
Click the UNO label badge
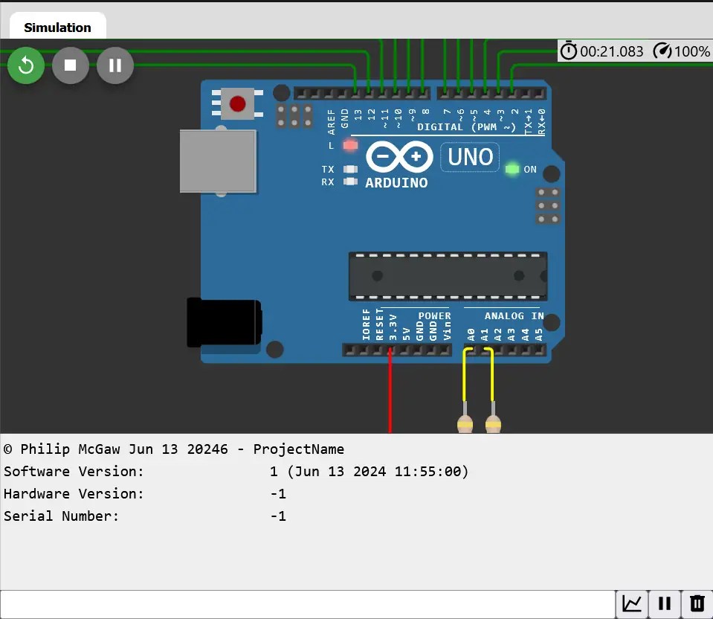(x=470, y=157)
